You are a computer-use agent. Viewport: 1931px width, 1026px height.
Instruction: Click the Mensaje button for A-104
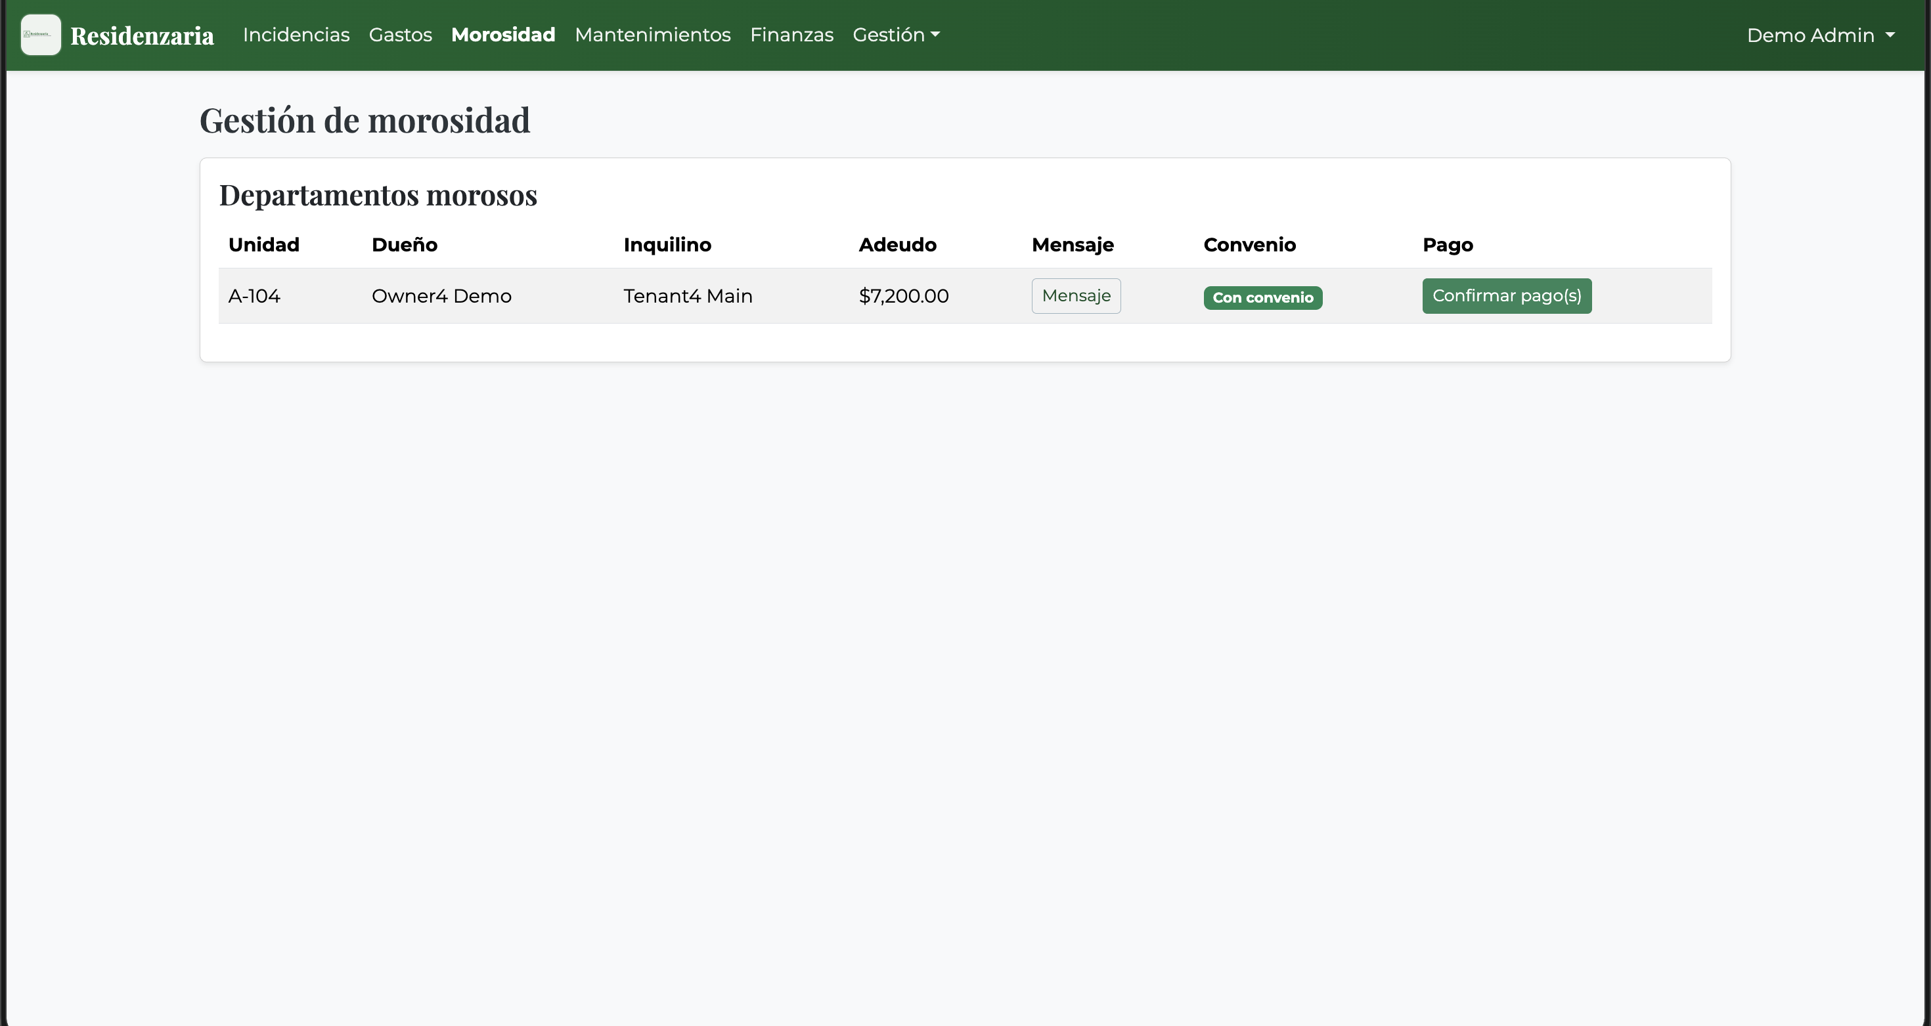pyautogui.click(x=1076, y=295)
